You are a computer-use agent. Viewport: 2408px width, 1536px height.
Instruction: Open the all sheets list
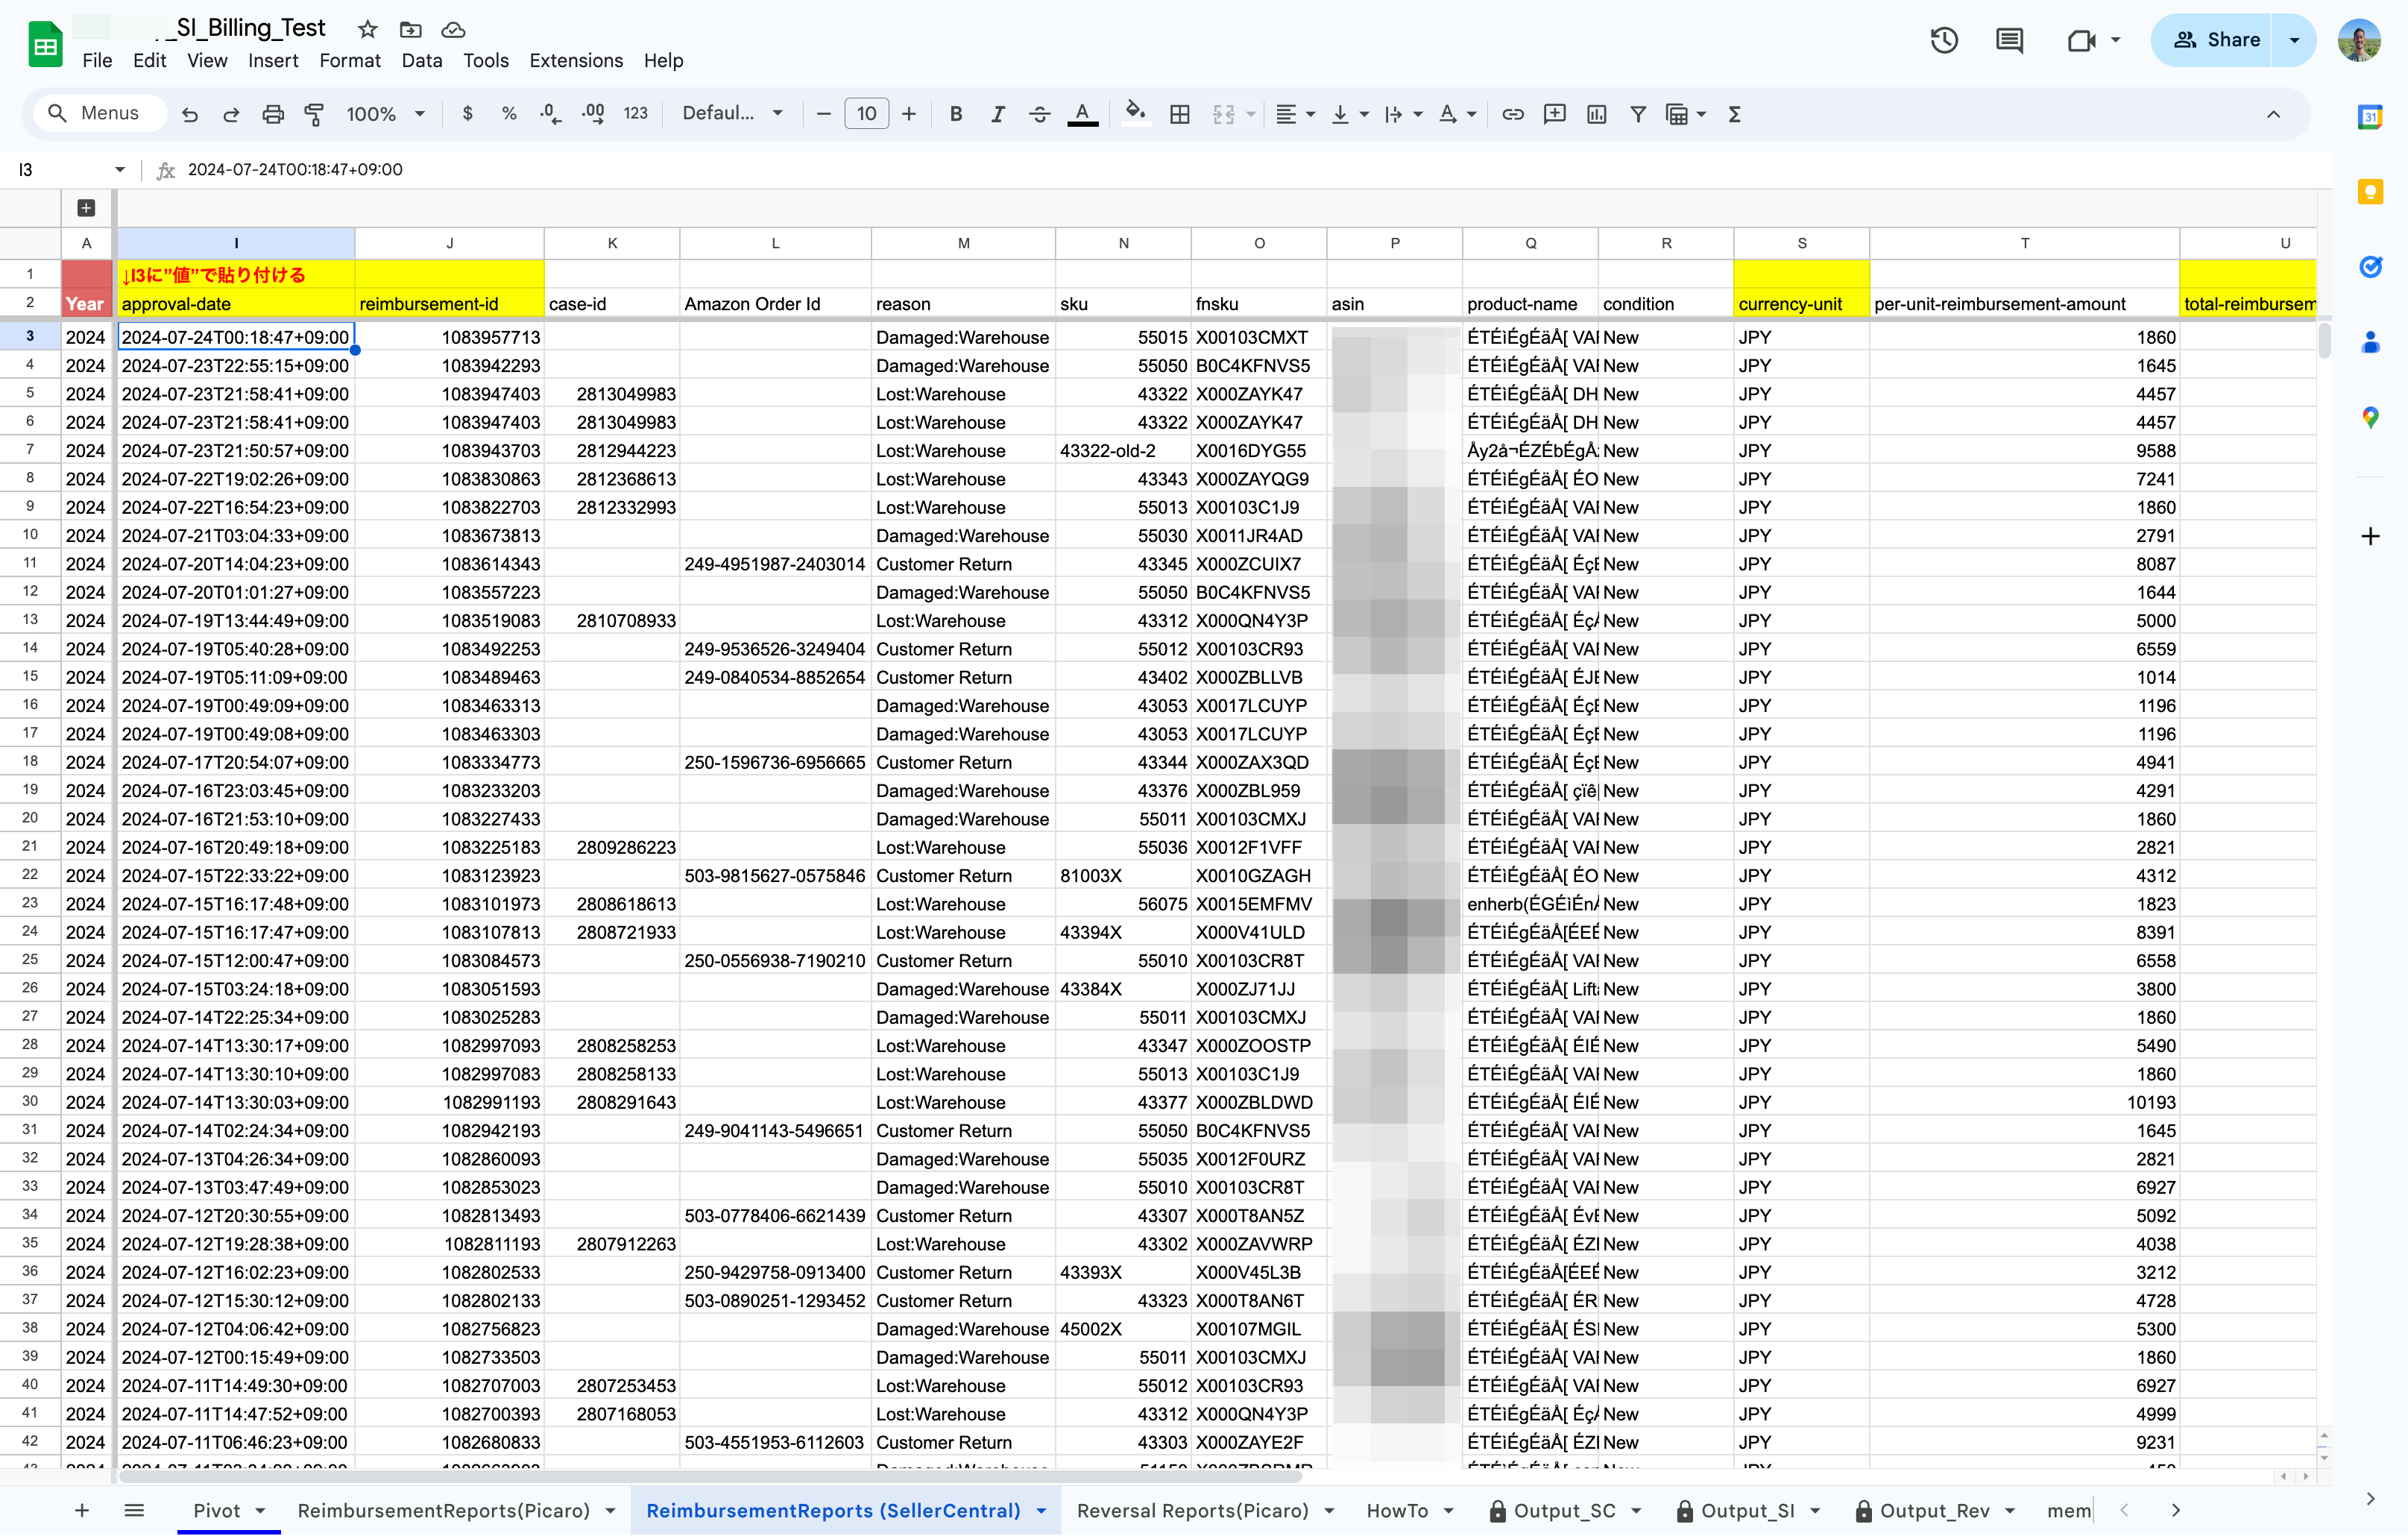pos(134,1510)
